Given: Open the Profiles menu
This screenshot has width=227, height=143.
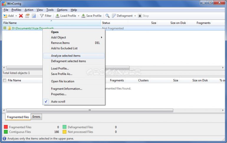Looking at the screenshot, I should 16,10.
